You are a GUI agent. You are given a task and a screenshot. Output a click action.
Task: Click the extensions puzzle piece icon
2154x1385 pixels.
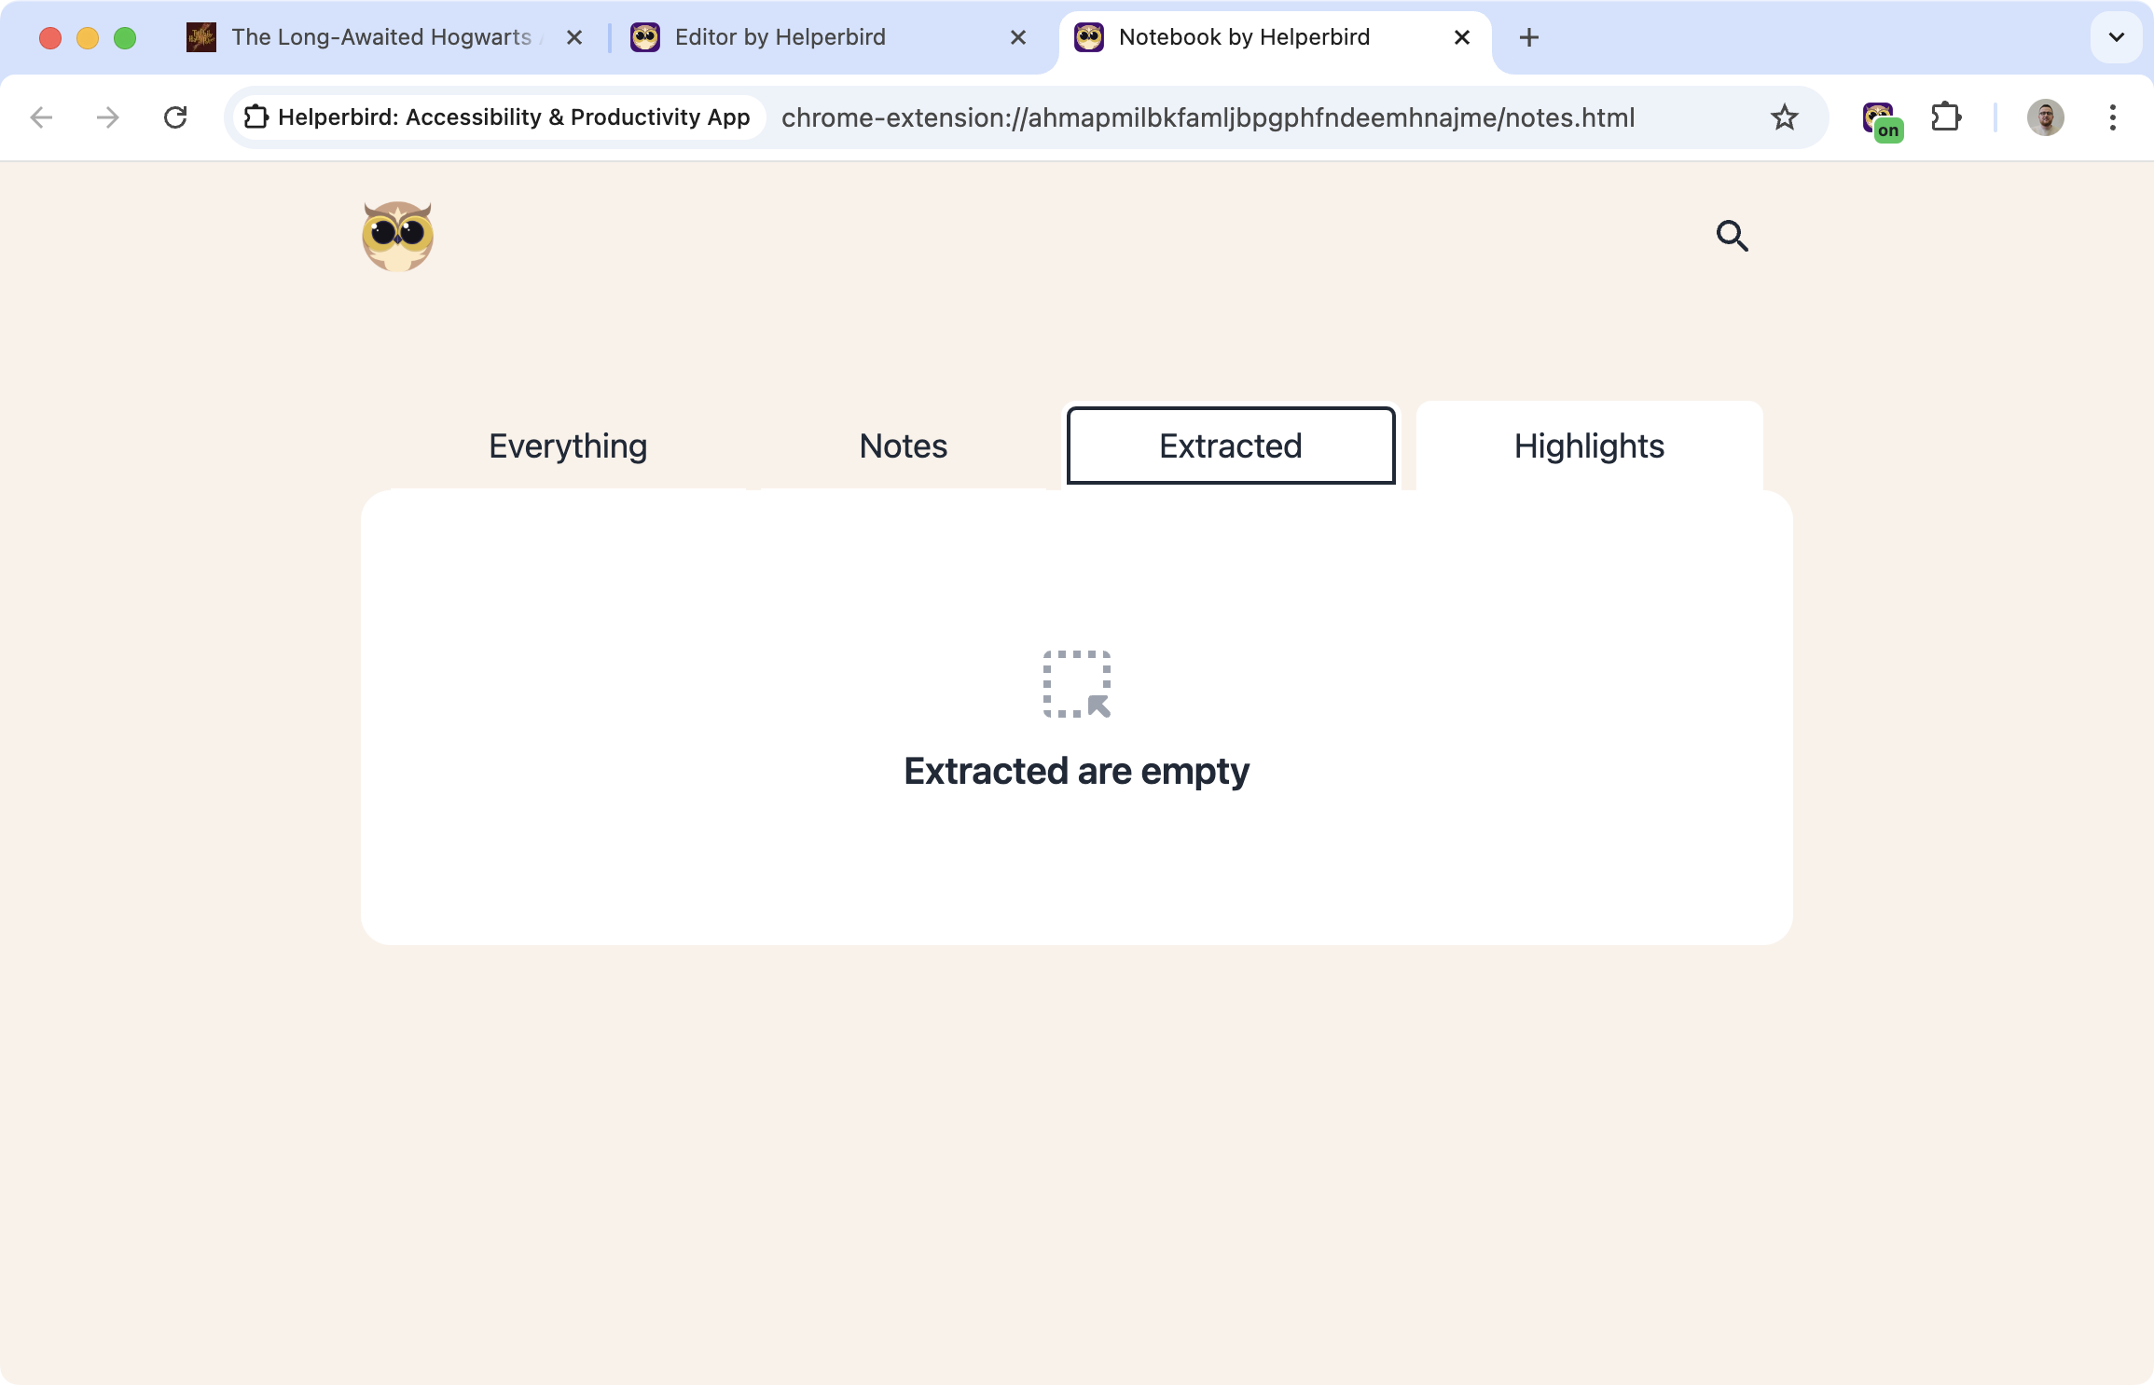point(1948,117)
